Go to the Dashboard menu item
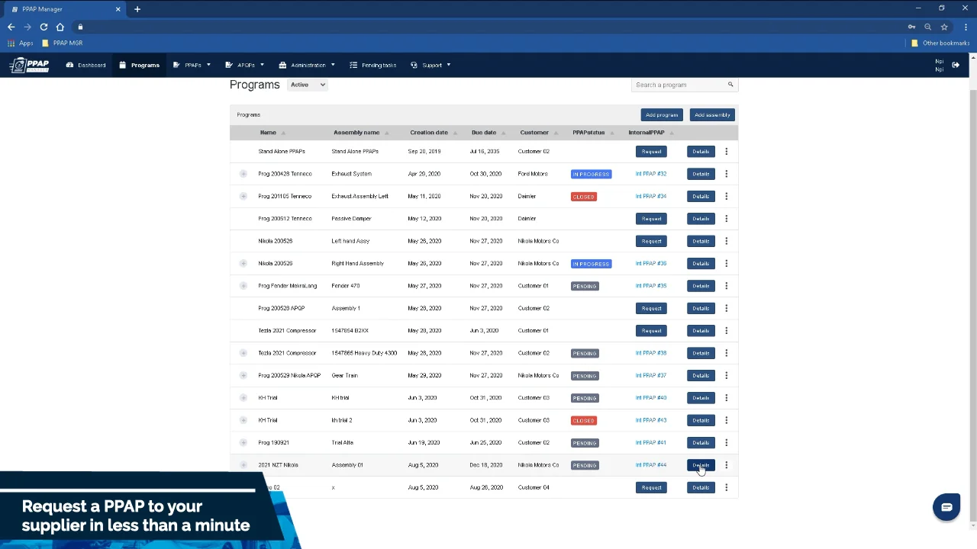 pos(86,65)
